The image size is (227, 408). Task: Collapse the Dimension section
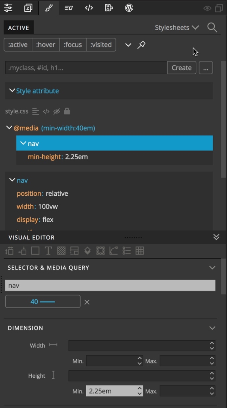(x=212, y=328)
